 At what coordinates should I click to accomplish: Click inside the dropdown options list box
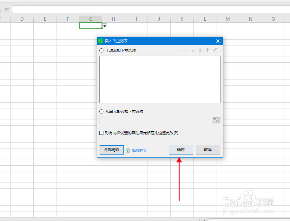pos(160,79)
